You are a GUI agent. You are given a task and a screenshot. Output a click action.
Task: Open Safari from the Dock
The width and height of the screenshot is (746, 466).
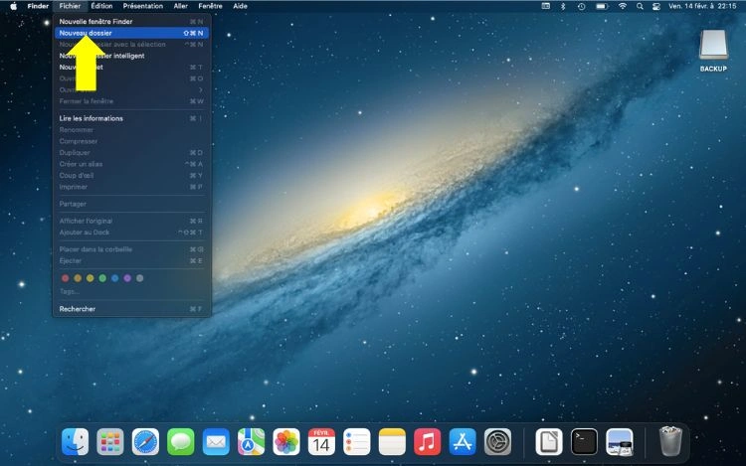coord(145,442)
